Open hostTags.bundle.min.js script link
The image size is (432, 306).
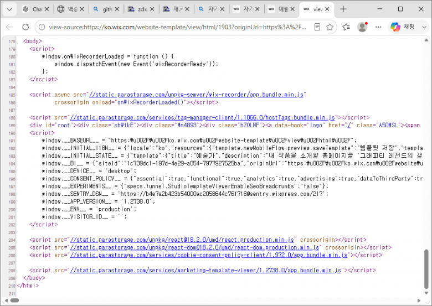pos(203,117)
